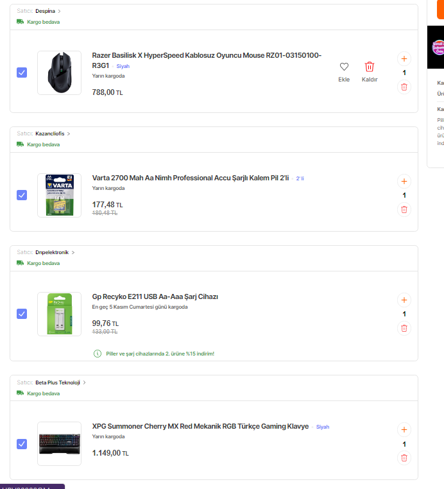Remove one Razer Basilisk mouse via small trash icon
444x489 pixels.
(404, 87)
